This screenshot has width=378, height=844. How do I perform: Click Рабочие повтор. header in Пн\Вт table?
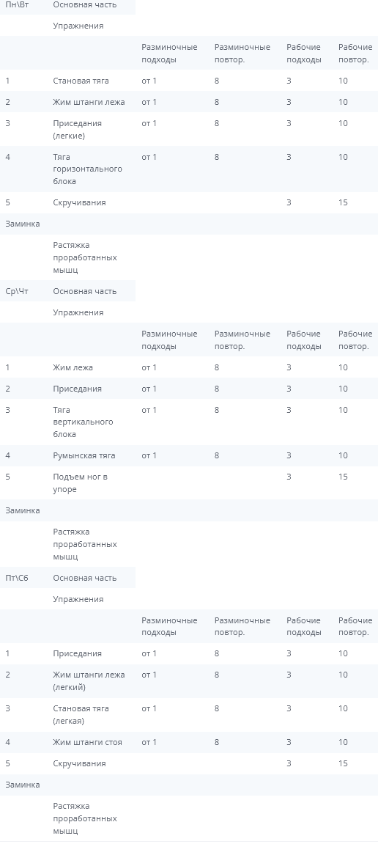coord(355,54)
